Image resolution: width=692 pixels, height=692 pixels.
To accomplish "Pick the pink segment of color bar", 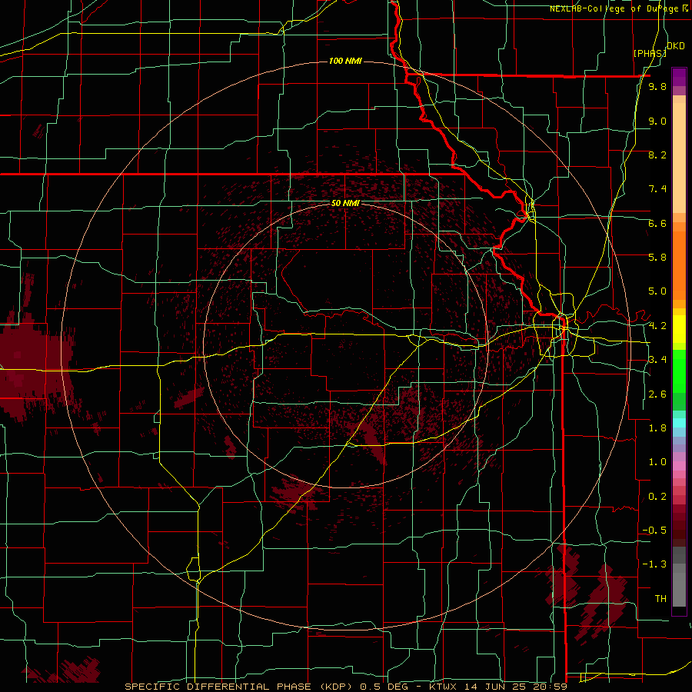I will click(679, 466).
